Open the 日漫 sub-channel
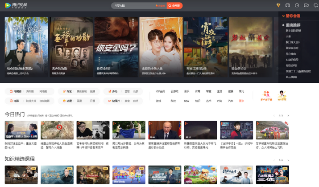 (92, 101)
